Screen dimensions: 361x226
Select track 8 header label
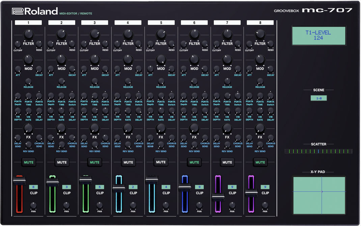click(x=260, y=23)
